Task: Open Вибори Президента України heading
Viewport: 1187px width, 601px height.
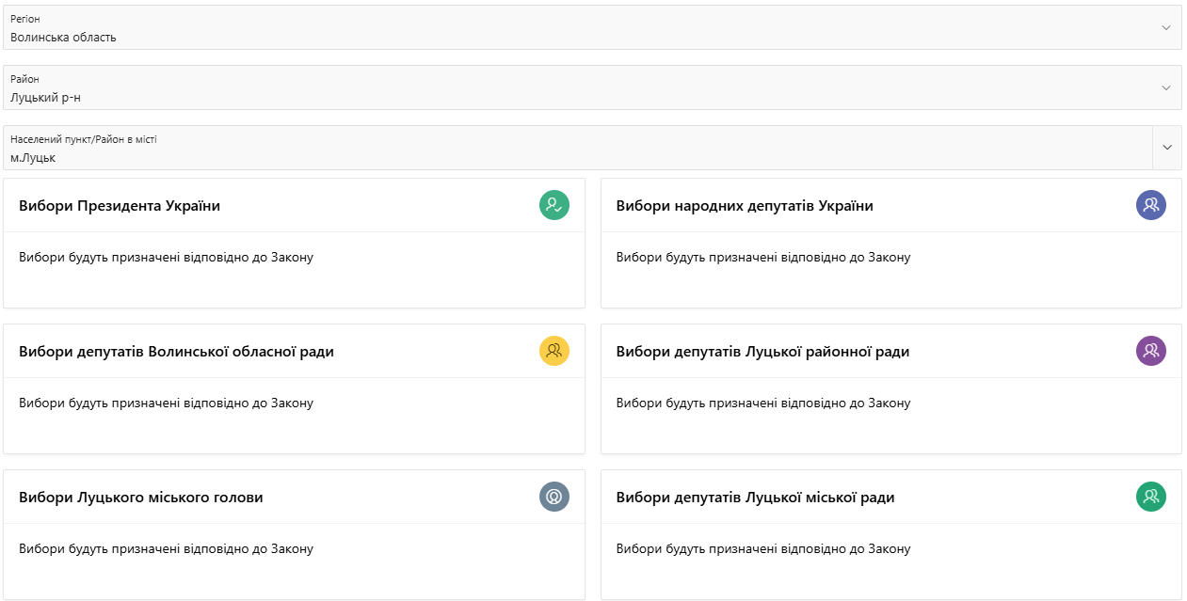Action: (x=120, y=206)
